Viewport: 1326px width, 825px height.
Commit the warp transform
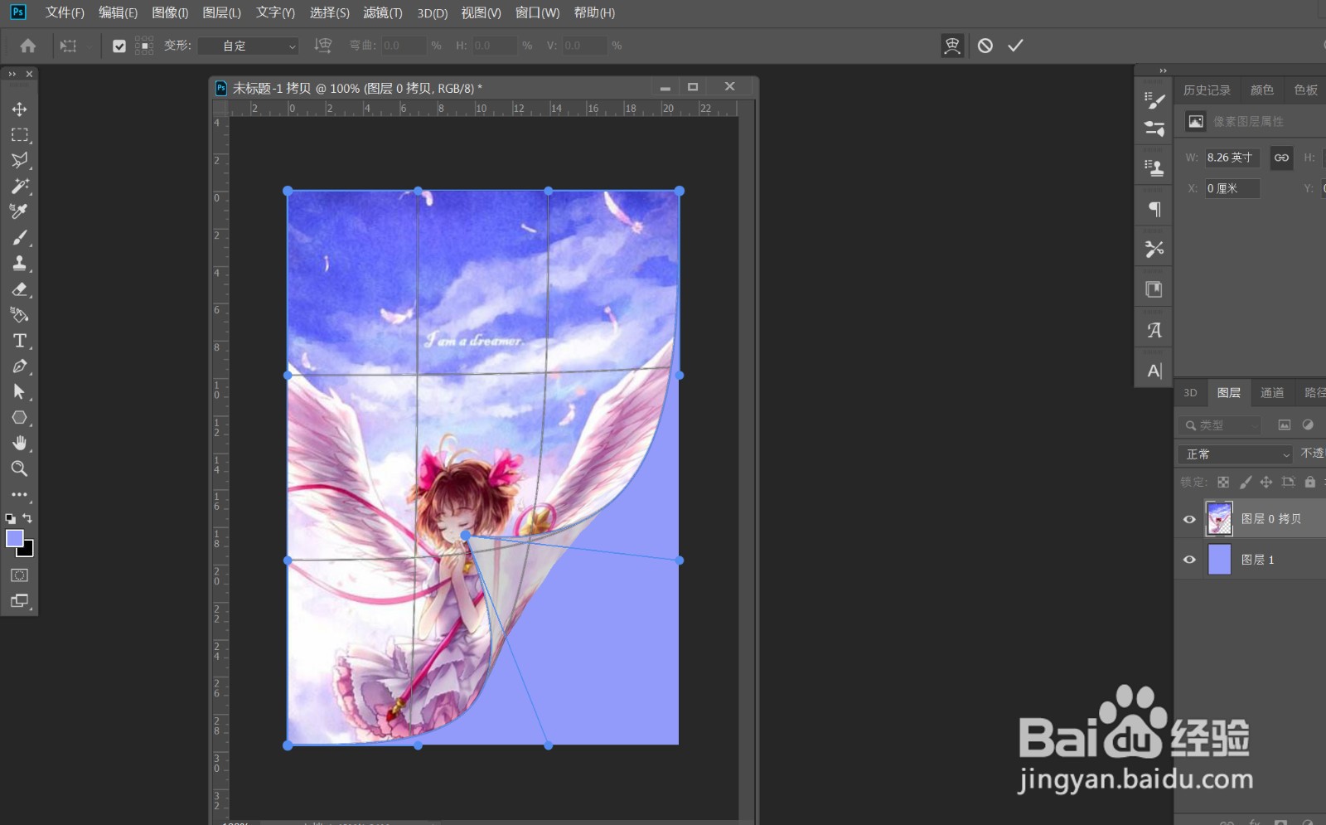pos(1015,46)
